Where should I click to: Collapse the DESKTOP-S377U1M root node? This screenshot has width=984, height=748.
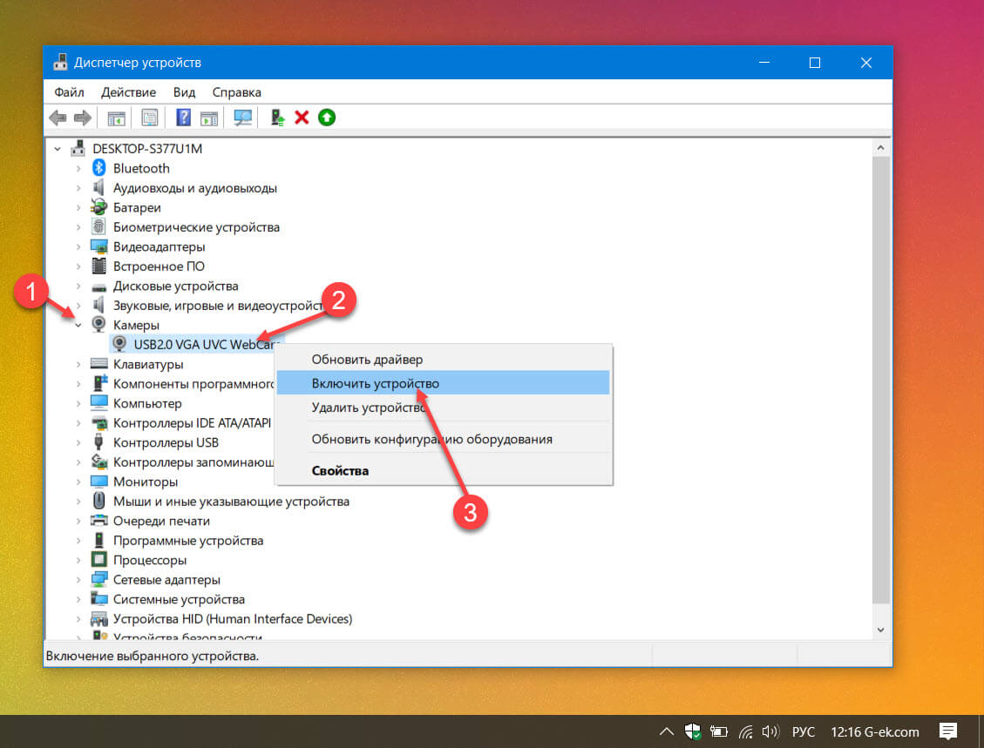click(58, 149)
